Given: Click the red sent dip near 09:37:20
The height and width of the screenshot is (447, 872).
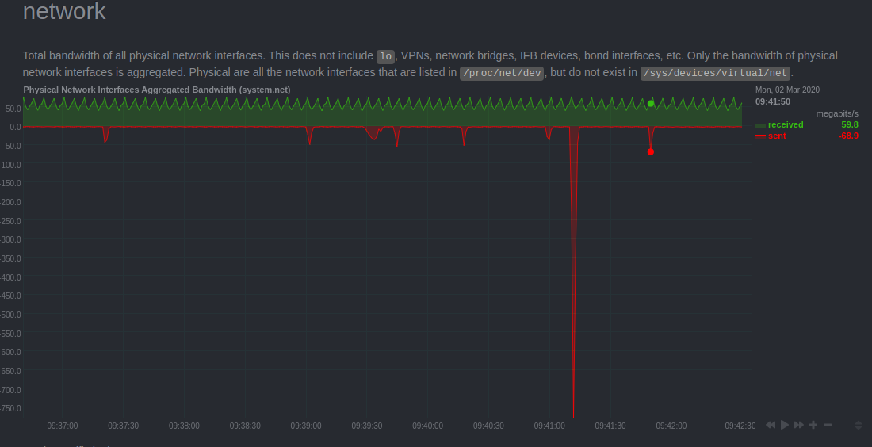Looking at the screenshot, I should 105,135.
